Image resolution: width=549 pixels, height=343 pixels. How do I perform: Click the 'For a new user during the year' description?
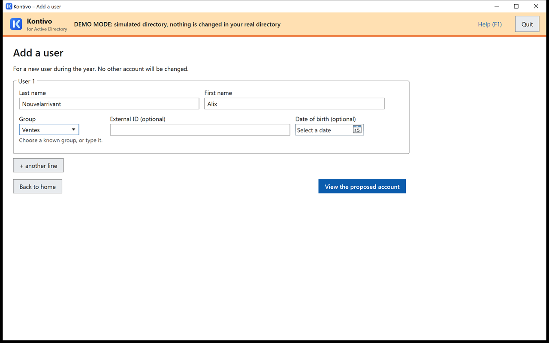pyautogui.click(x=101, y=69)
